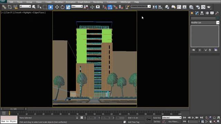This screenshot has height=124, width=221.
Task: Activate the Select and Move tool
Action: pyautogui.click(x=57, y=7)
